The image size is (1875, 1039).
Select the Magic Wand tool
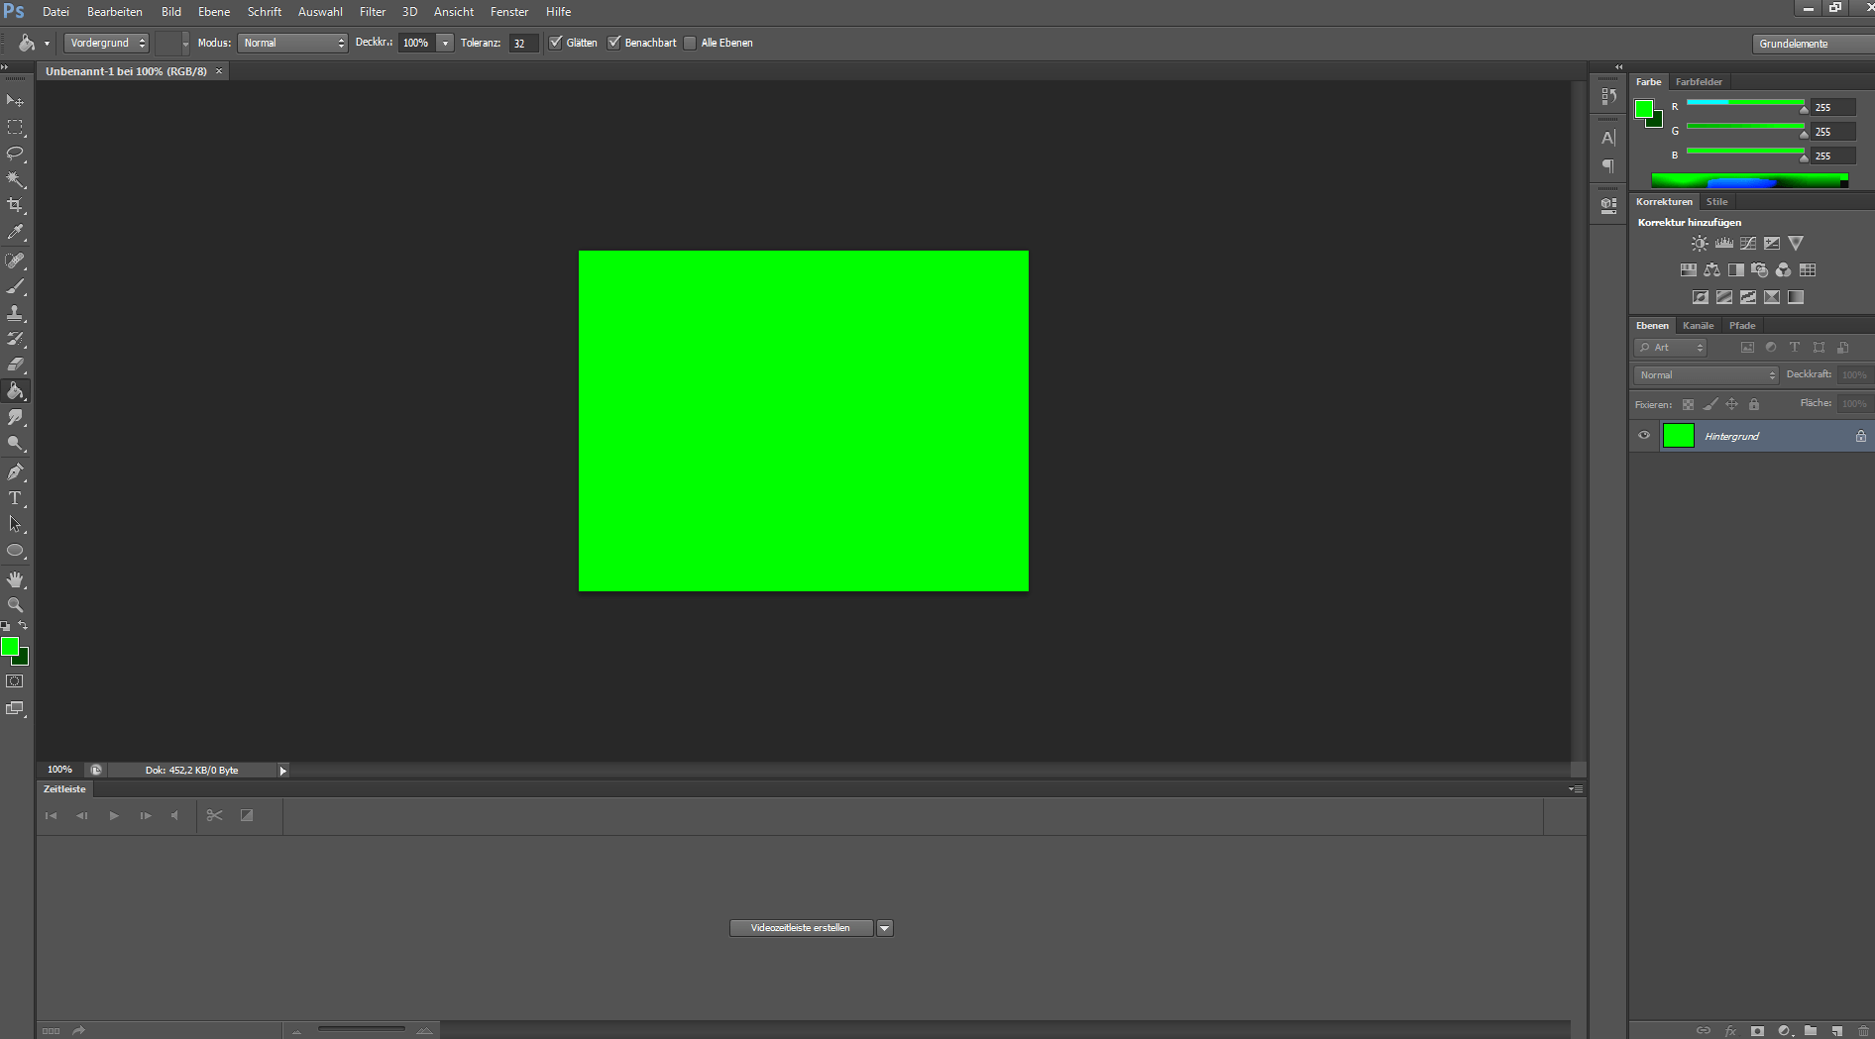pyautogui.click(x=15, y=179)
